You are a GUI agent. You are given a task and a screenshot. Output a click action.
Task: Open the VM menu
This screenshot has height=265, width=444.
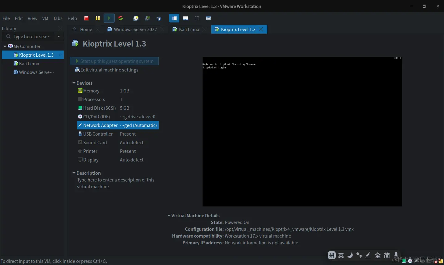pos(45,18)
